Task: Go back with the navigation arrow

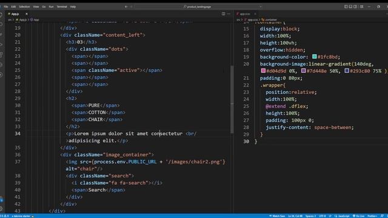Action: (x=126, y=7)
